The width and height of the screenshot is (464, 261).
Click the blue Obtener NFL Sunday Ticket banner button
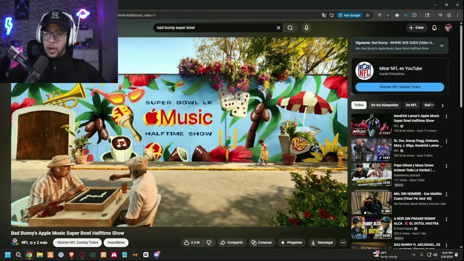pos(399,87)
